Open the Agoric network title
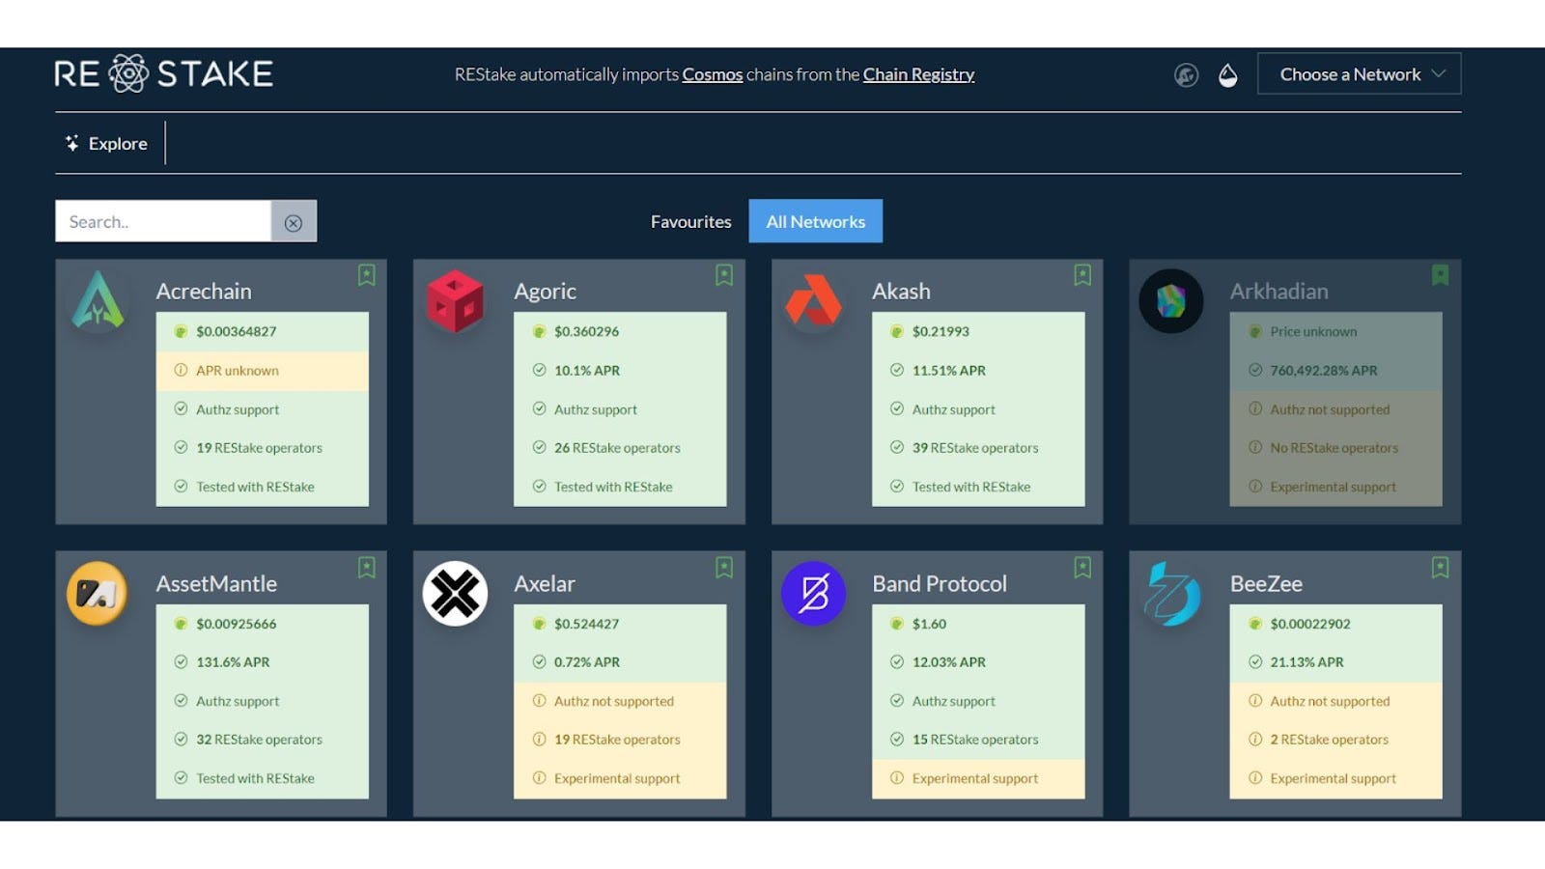The width and height of the screenshot is (1545, 869). tap(545, 291)
